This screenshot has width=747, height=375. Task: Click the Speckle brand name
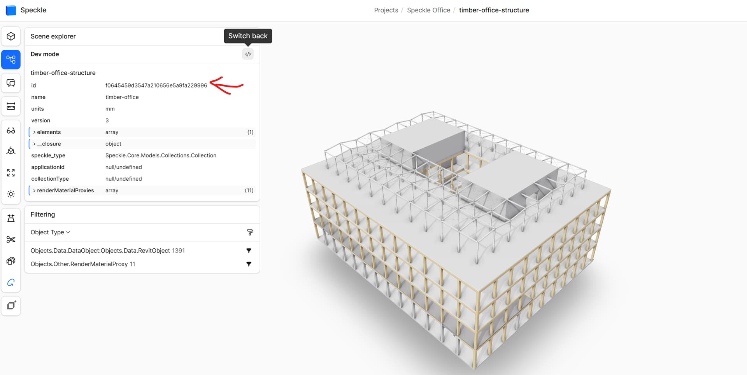[x=33, y=10]
